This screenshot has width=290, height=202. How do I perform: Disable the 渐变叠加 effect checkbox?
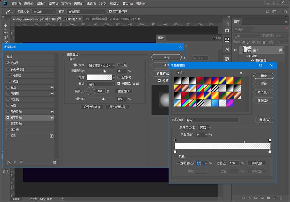pos(8,117)
